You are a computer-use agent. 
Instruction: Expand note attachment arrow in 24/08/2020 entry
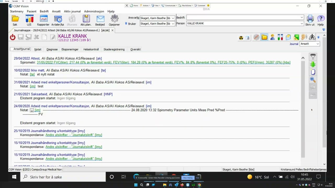pyautogui.click(x=32, y=110)
